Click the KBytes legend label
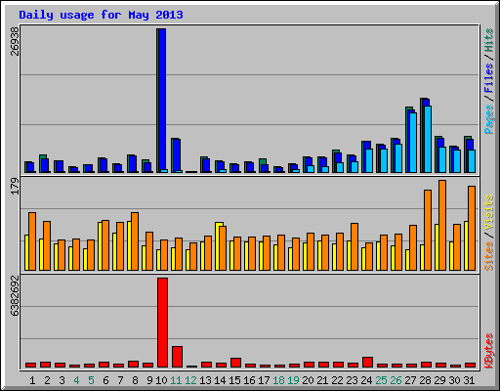500x391 pixels. tap(489, 351)
